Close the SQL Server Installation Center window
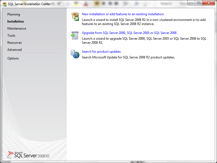Screen dimensions: 217x163 pyautogui.click(x=209, y=3)
